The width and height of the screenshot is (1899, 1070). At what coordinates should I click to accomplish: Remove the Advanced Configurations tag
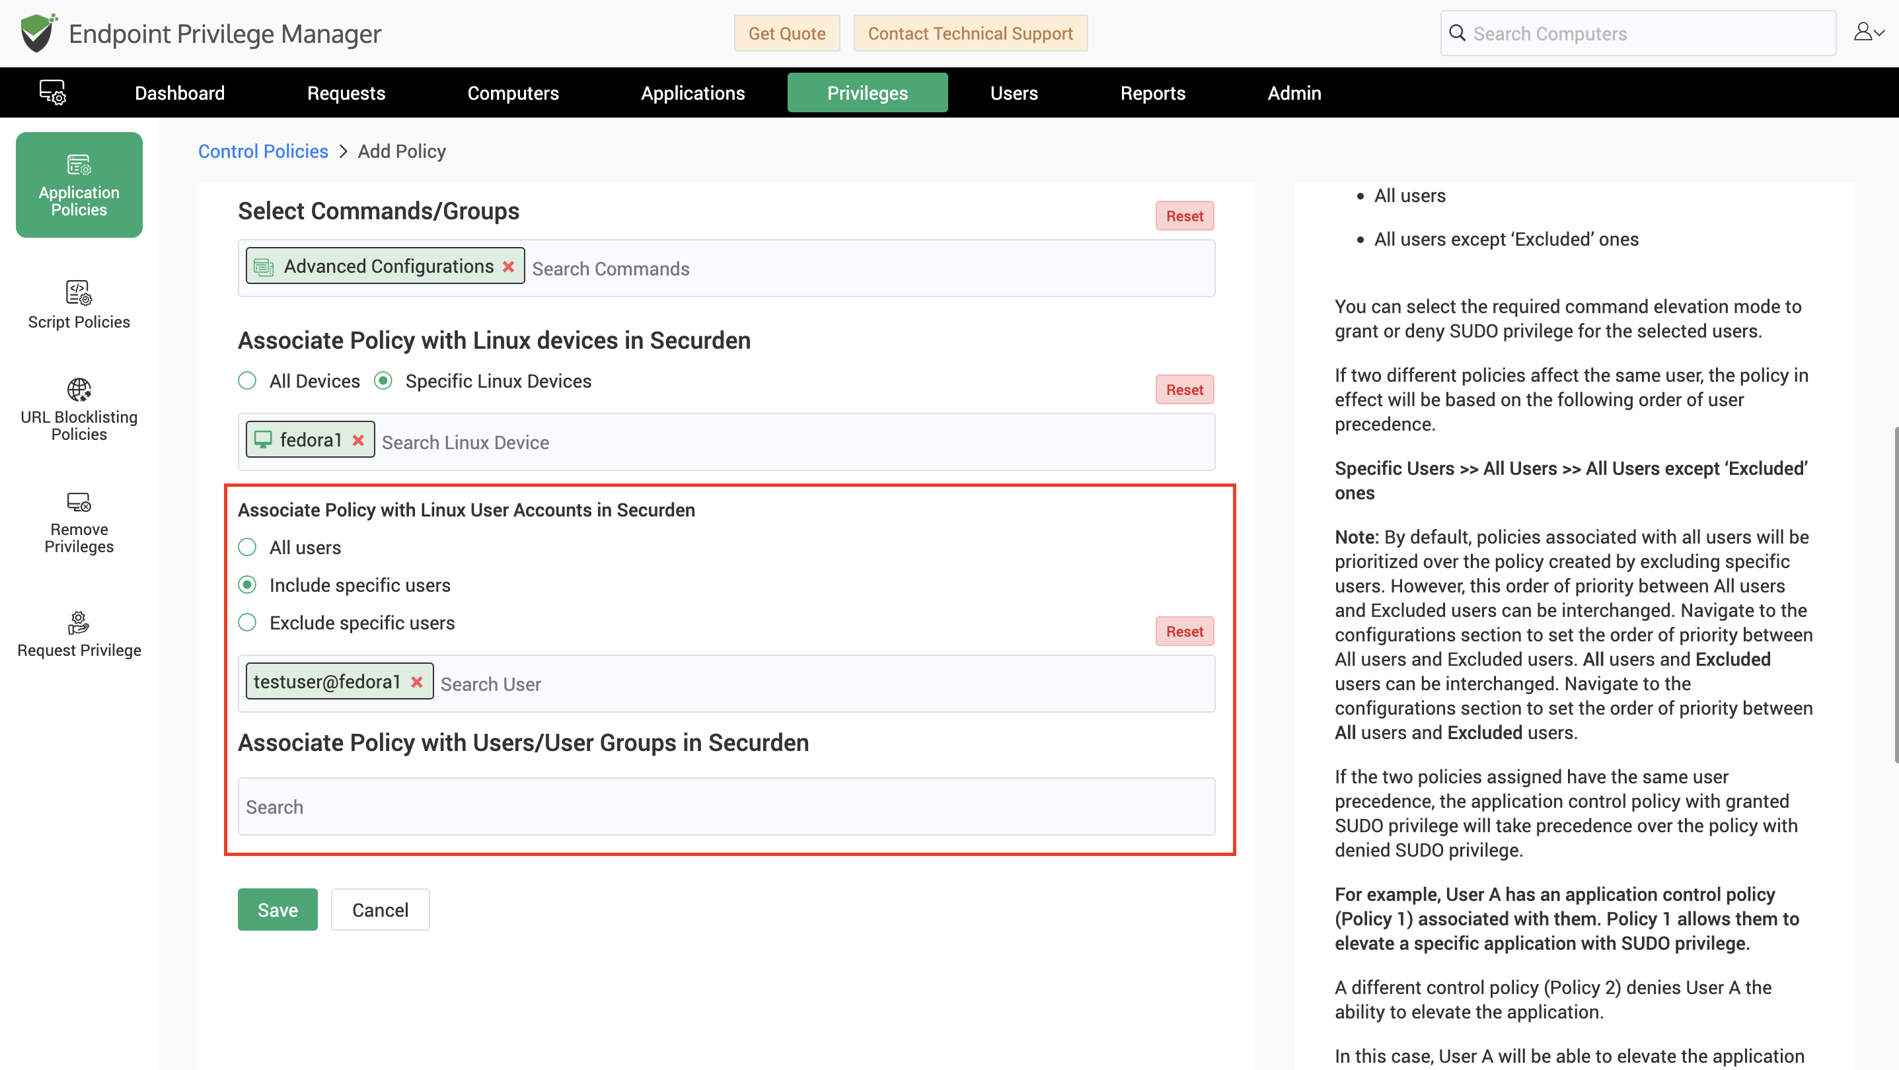509,266
